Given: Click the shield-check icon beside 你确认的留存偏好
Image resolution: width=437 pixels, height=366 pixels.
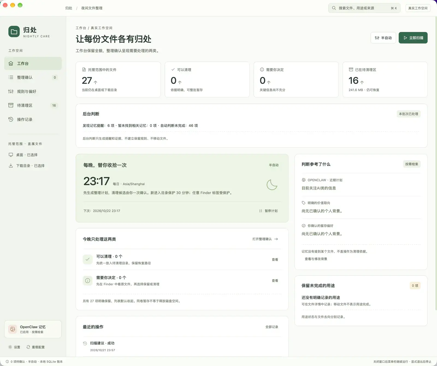Looking at the screenshot, I should coord(303,226).
